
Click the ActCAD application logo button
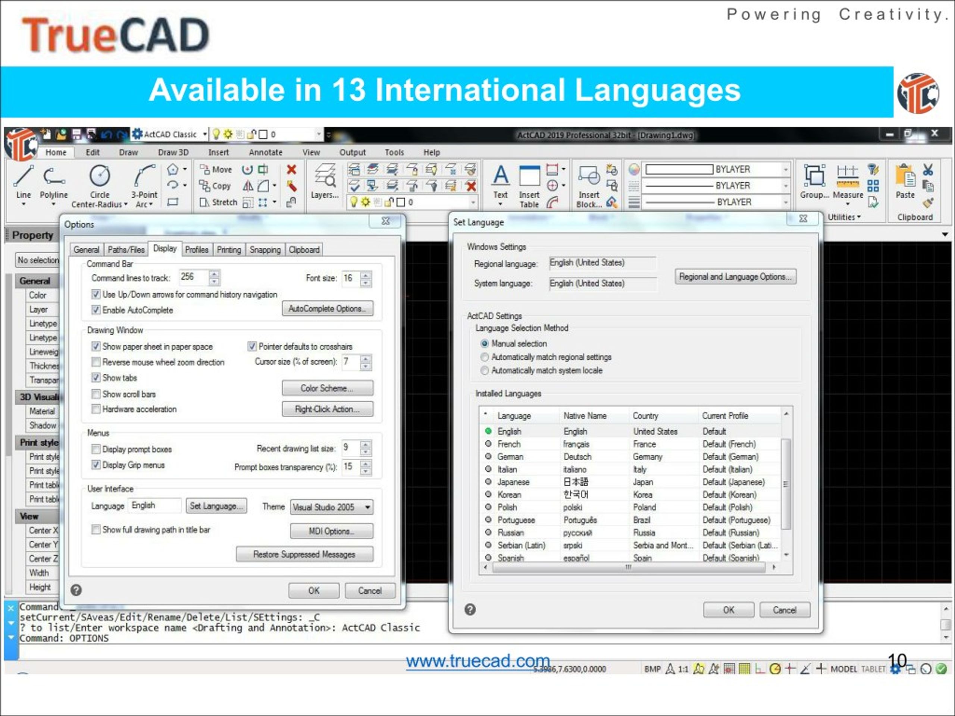coord(21,145)
